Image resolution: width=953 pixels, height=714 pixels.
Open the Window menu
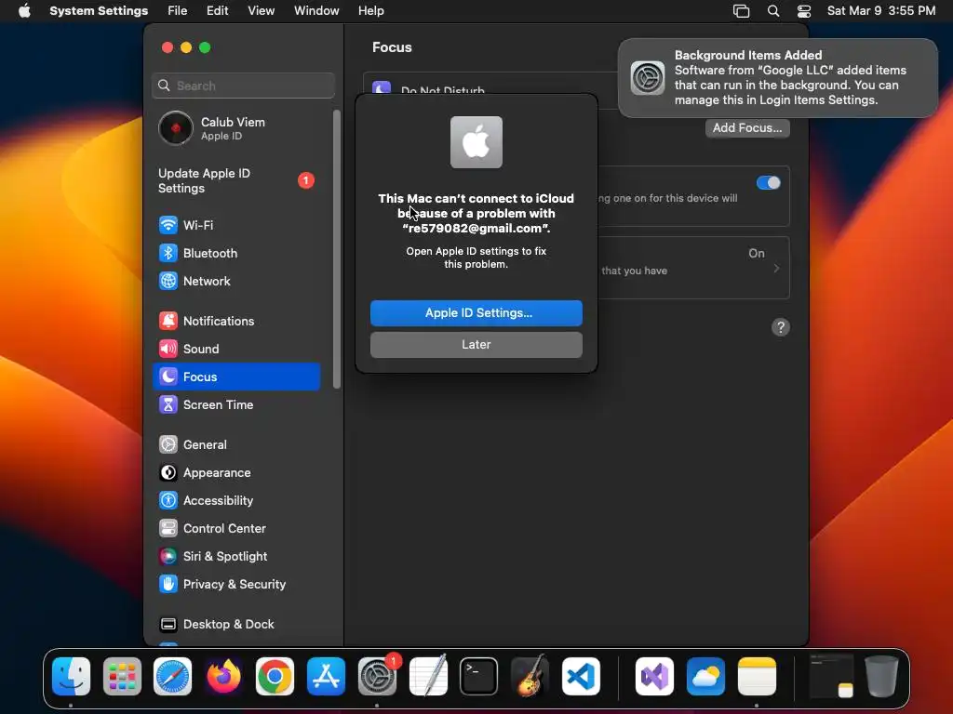316,11
